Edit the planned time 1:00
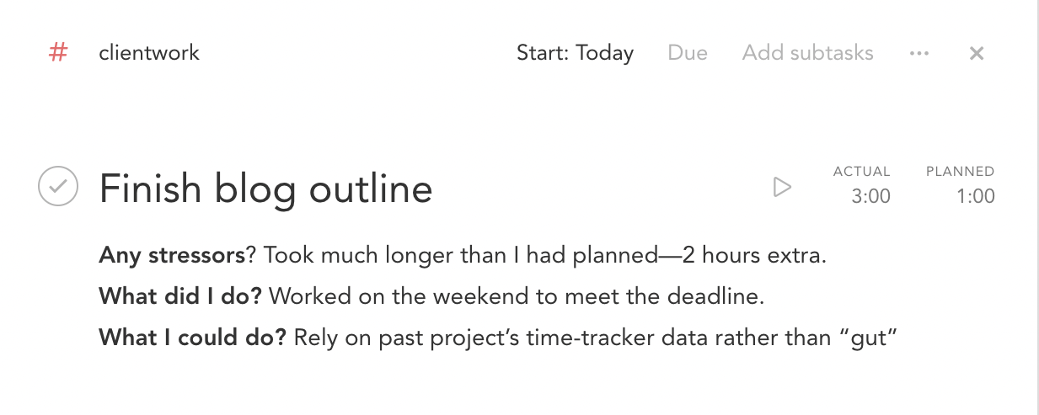This screenshot has width=1039, height=415. (976, 197)
